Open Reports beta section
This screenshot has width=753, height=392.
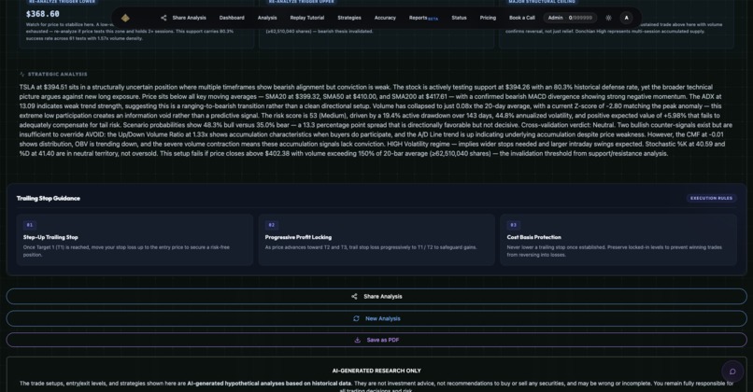[x=423, y=18]
